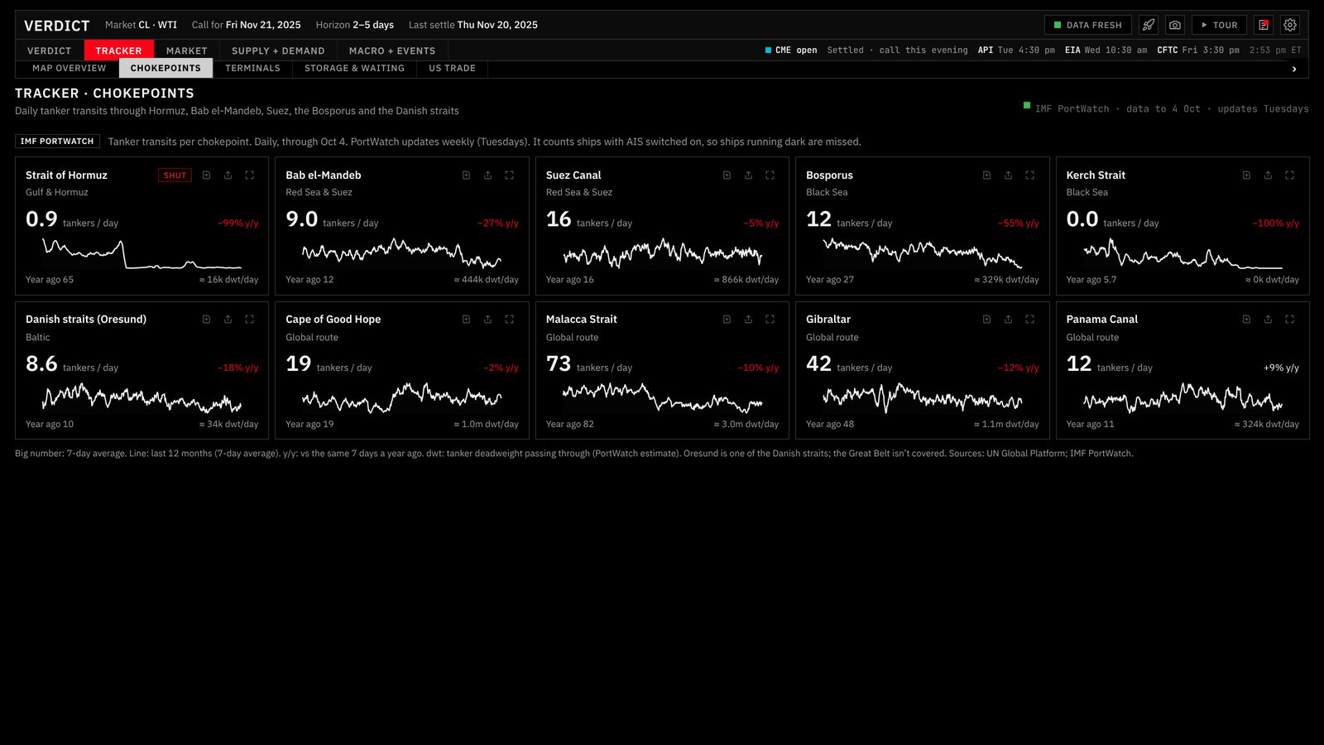The width and height of the screenshot is (1324, 745).
Task: Click the rocket icon in top bar
Action: pos(1149,25)
